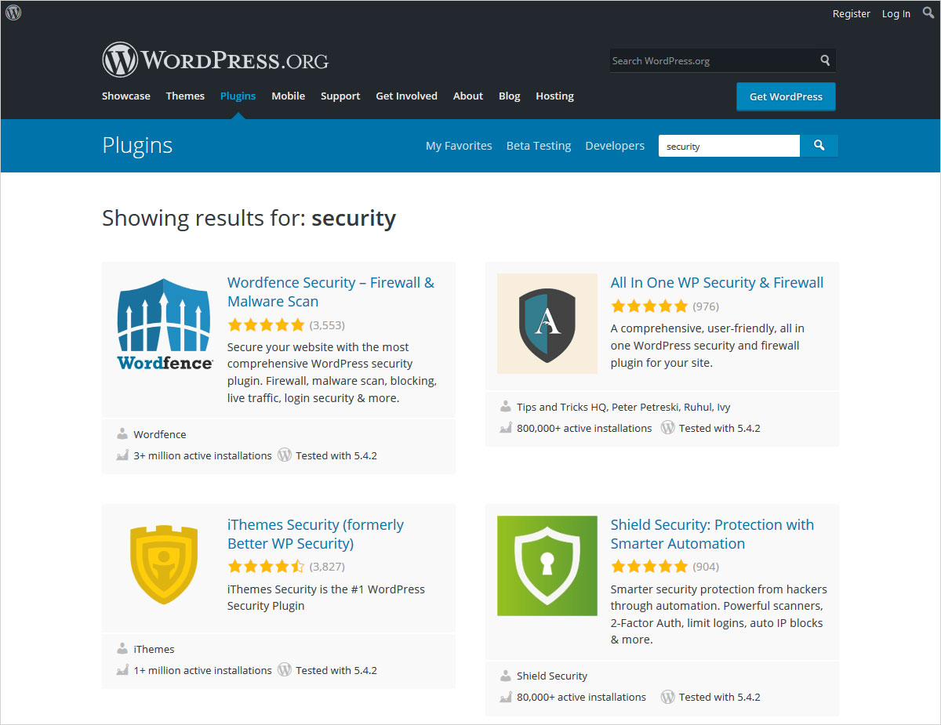This screenshot has width=941, height=725.
Task: Open the Wordfence plugin logo thumbnail
Action: click(165, 324)
